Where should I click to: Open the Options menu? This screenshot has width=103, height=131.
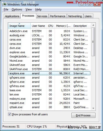(x=17, y=9)
